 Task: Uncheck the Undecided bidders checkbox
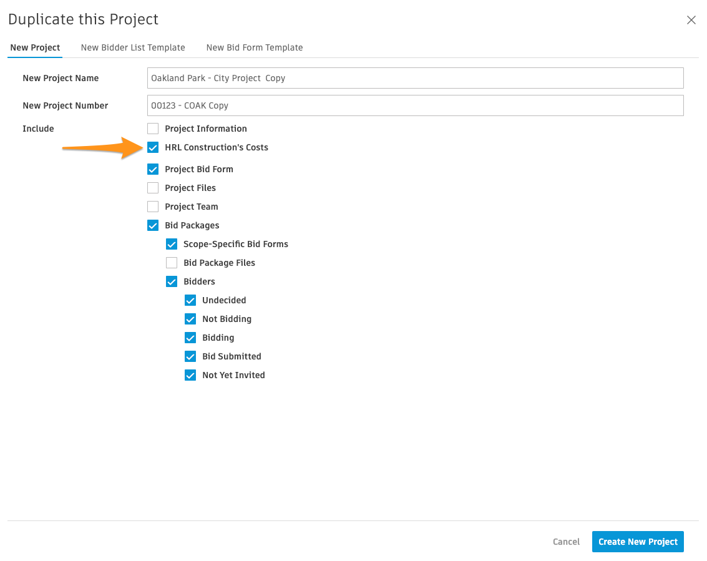pos(190,300)
